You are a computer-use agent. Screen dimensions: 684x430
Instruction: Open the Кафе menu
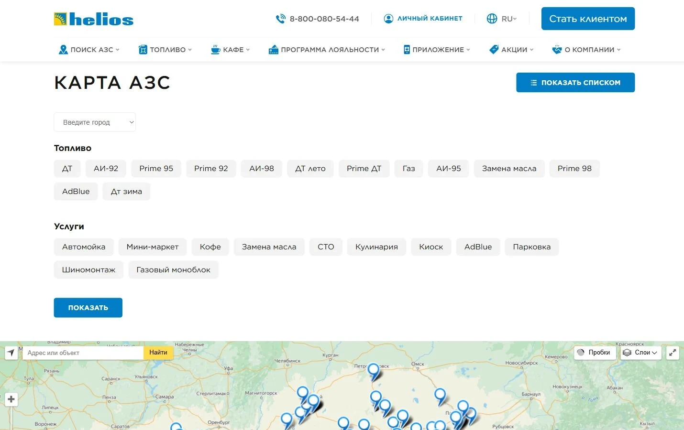(x=230, y=50)
